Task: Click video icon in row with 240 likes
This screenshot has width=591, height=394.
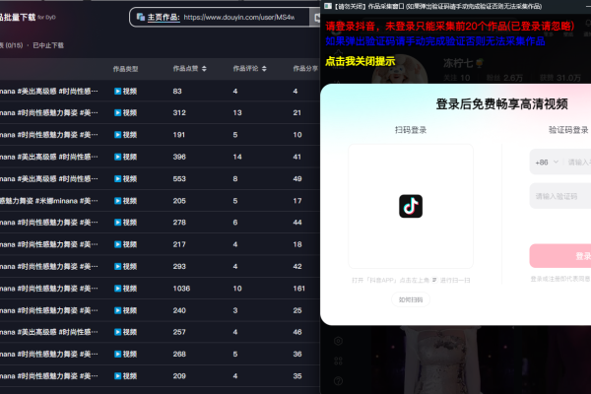Action: [117, 310]
